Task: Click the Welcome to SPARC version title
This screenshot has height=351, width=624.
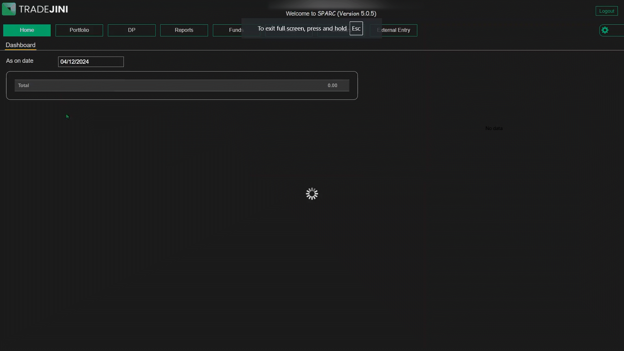Action: [x=331, y=14]
